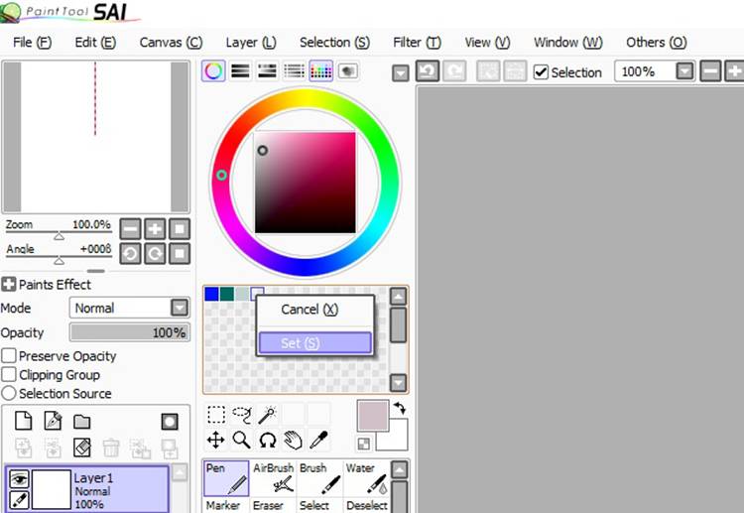Zoom in using navigator plus button
The image size is (744, 513).
tap(155, 229)
